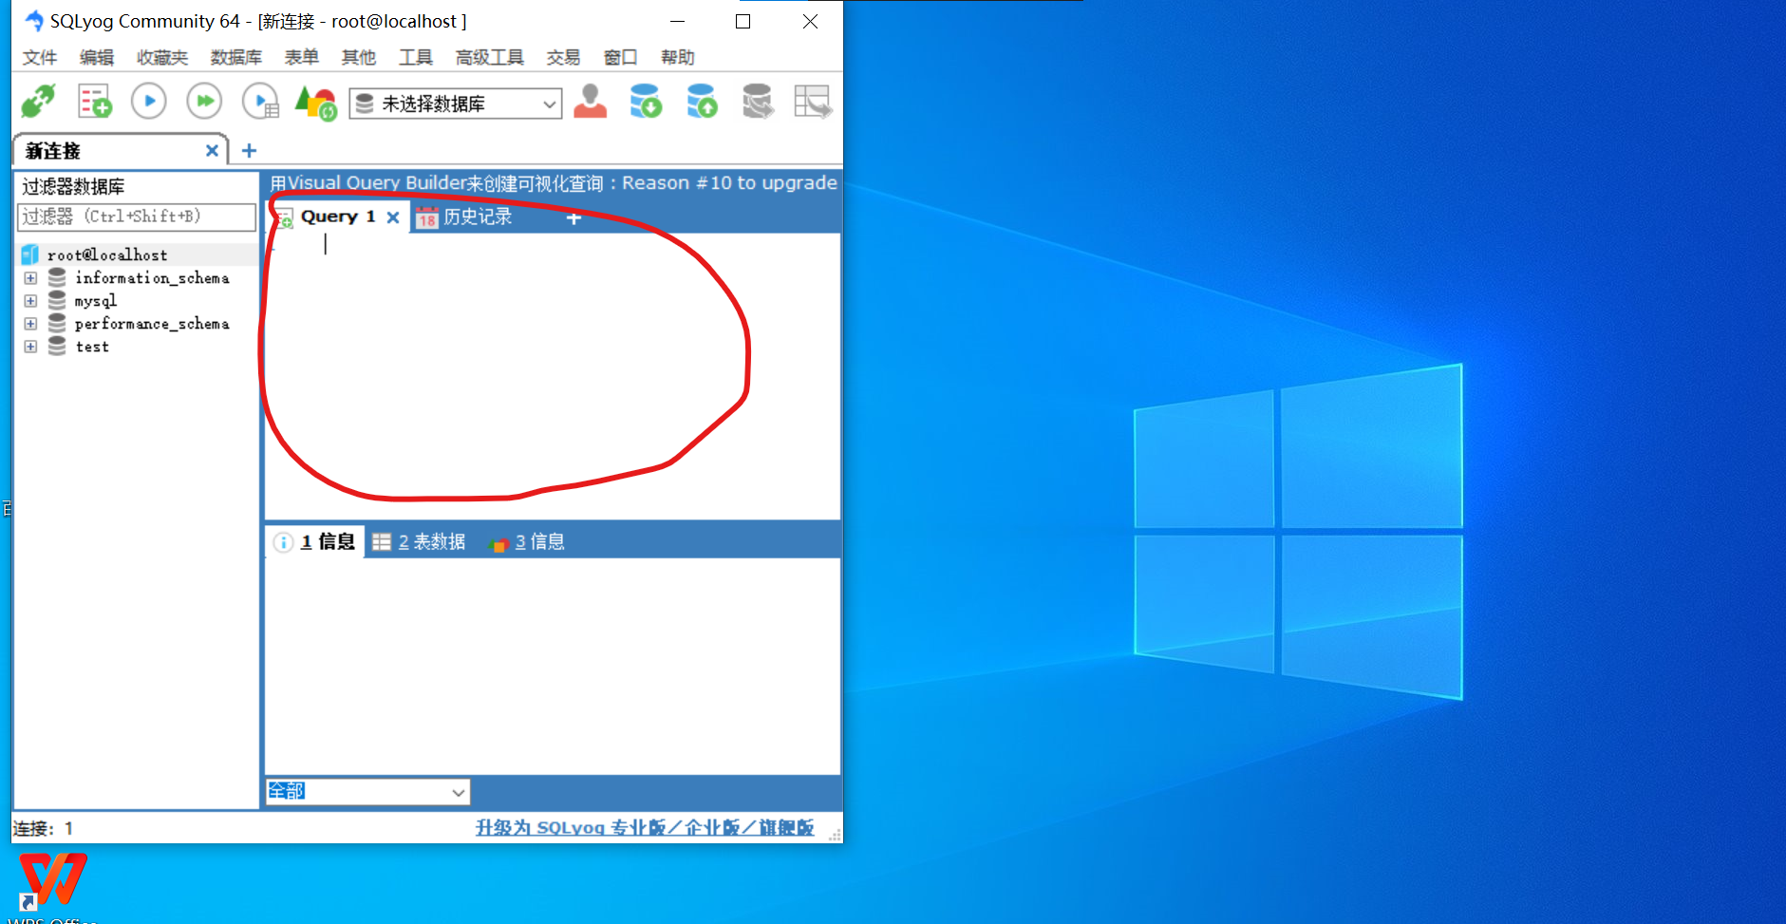The height and width of the screenshot is (924, 1786).
Task: Click the 连接: 1 status bar text
Action: coord(43,828)
